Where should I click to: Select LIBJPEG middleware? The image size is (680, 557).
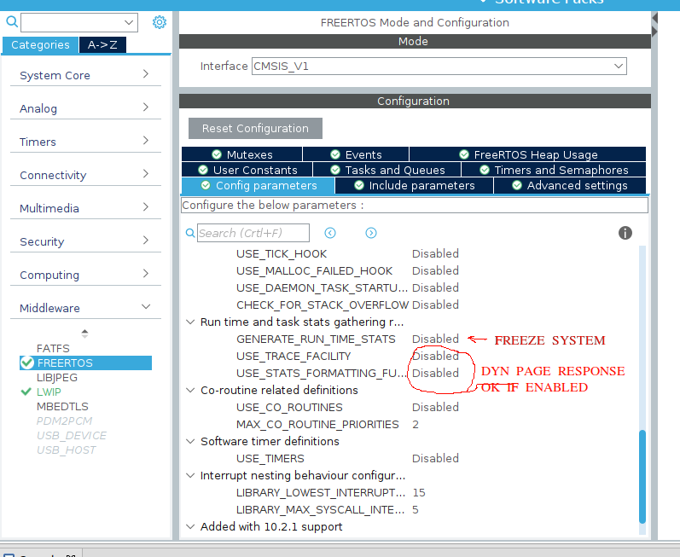[x=57, y=378]
